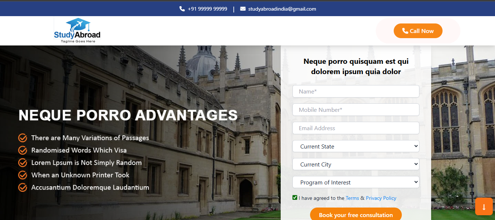Open the Privacy Policy link
The height and width of the screenshot is (220, 495).
click(x=381, y=198)
